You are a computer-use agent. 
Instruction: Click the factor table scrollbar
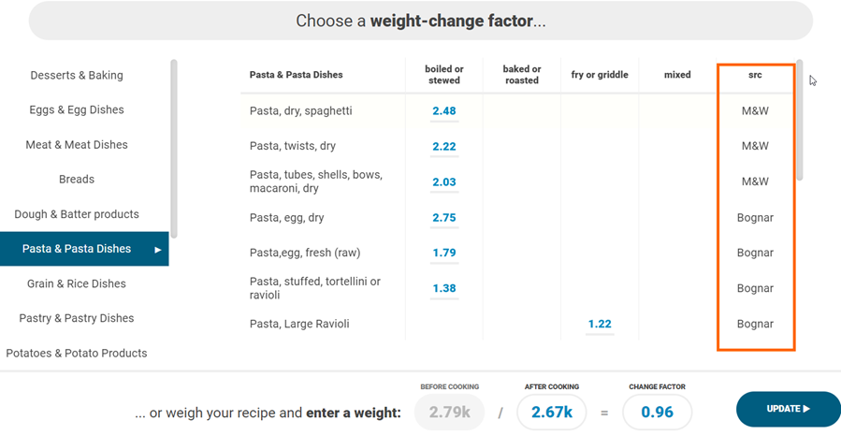[800, 122]
